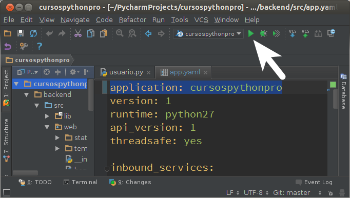Open Project panel settings gear
This screenshot has width=350, height=198.
(x=74, y=72)
